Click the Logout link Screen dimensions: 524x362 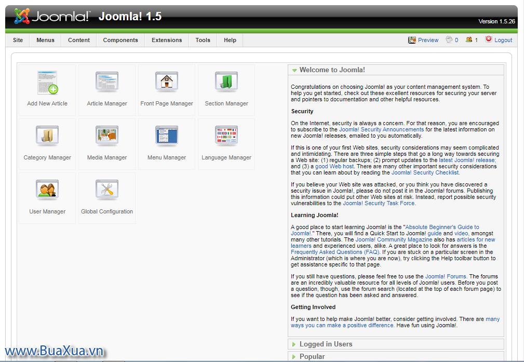503,40
